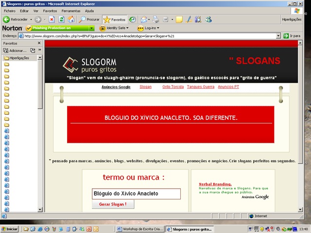Open the Mail envelope icon

pos(144,19)
